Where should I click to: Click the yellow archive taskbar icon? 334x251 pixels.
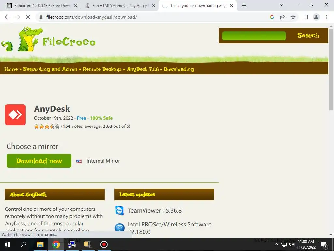(x=87, y=244)
